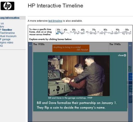
Task: Open Origins video sidebar link
Action: (x=7, y=42)
